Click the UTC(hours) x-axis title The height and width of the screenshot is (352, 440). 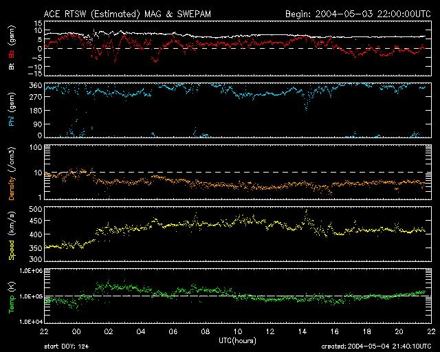coord(237,341)
